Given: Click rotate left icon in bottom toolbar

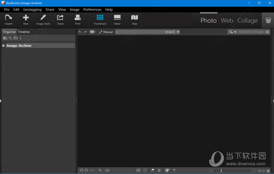Looking at the screenshot, I should coord(81,170).
